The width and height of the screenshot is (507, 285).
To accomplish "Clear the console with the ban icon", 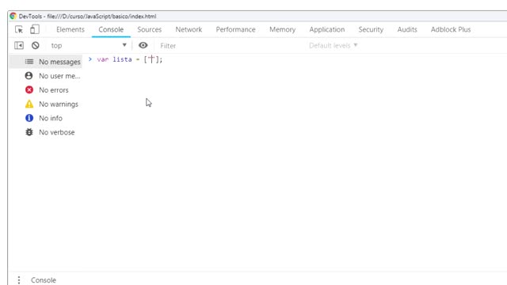I will click(x=35, y=46).
